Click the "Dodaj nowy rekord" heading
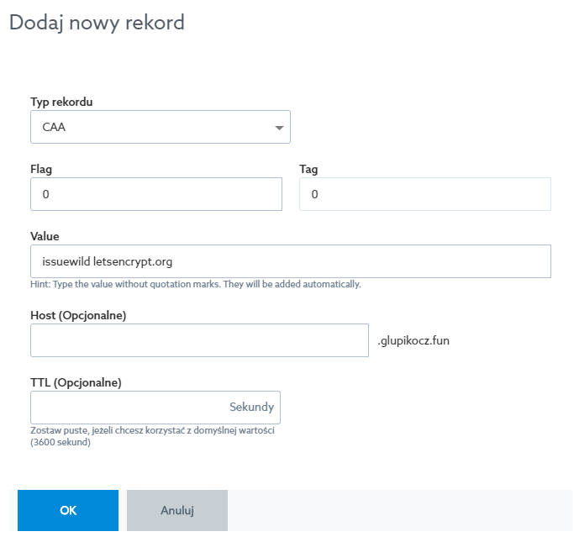Viewport: 574px width, 542px height. (x=97, y=23)
